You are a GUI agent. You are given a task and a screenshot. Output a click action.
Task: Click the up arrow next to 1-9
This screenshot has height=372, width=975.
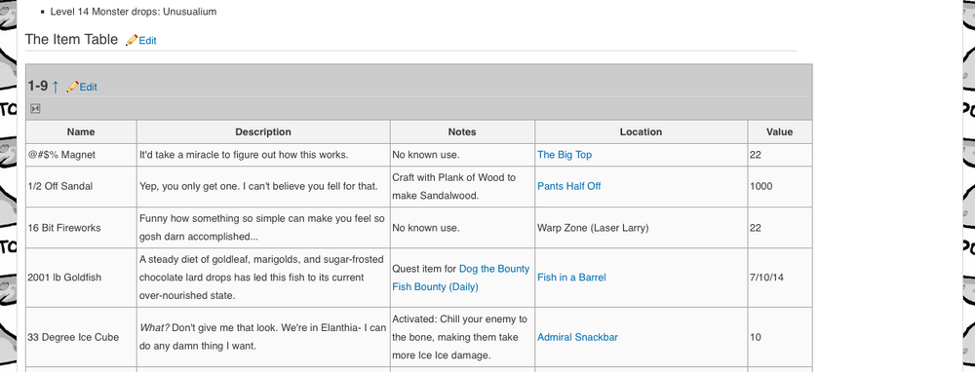pyautogui.click(x=56, y=87)
